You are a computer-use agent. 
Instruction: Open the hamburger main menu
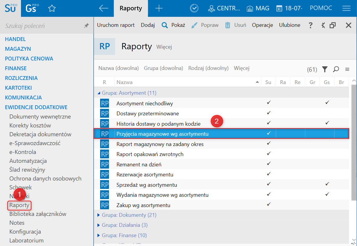point(346,9)
